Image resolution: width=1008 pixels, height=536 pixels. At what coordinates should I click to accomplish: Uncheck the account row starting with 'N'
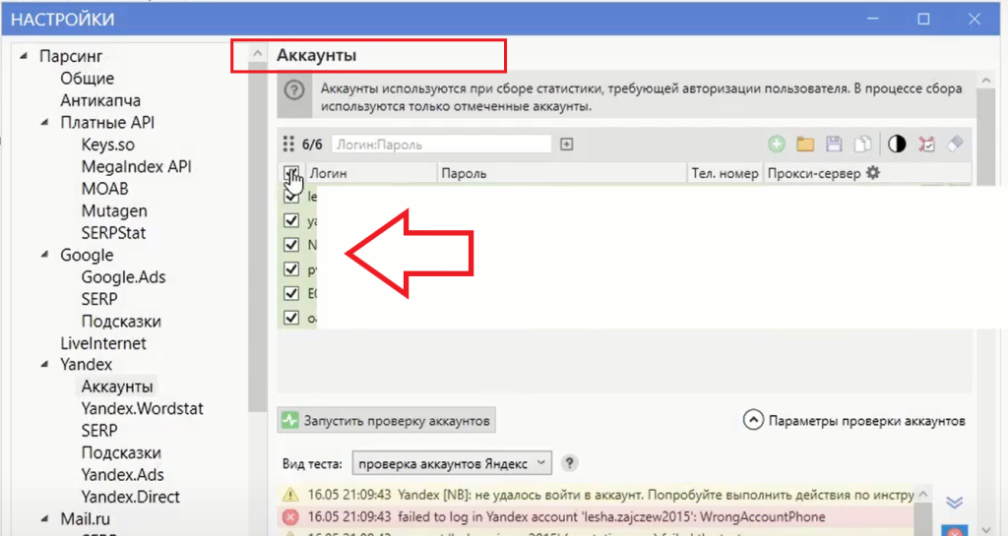(x=291, y=245)
